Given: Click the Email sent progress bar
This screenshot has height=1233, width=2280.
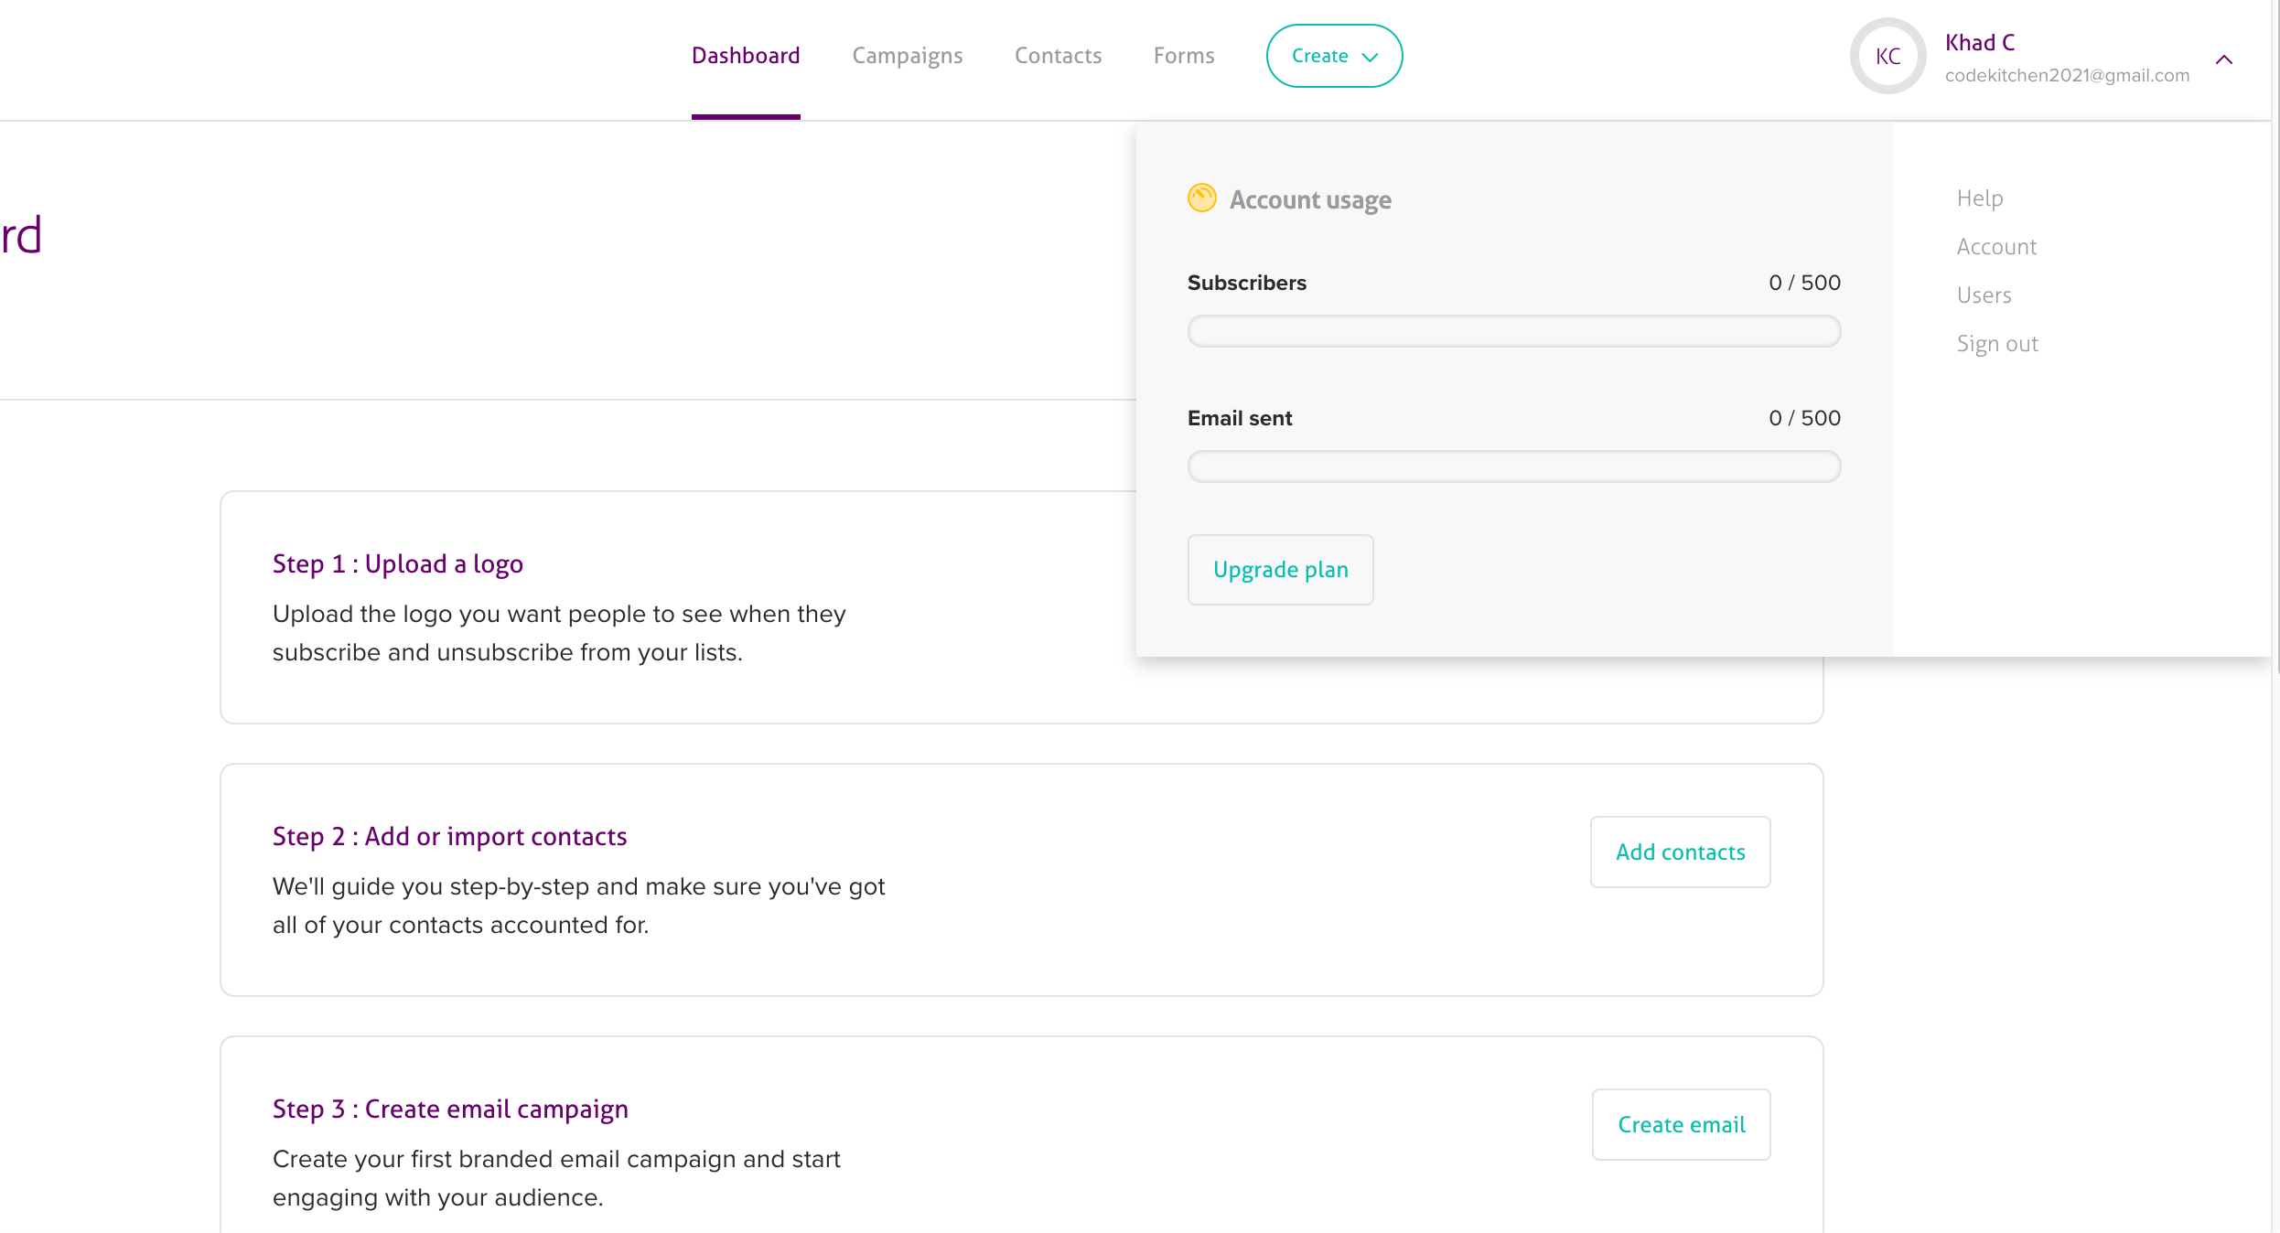Looking at the screenshot, I should [x=1513, y=466].
